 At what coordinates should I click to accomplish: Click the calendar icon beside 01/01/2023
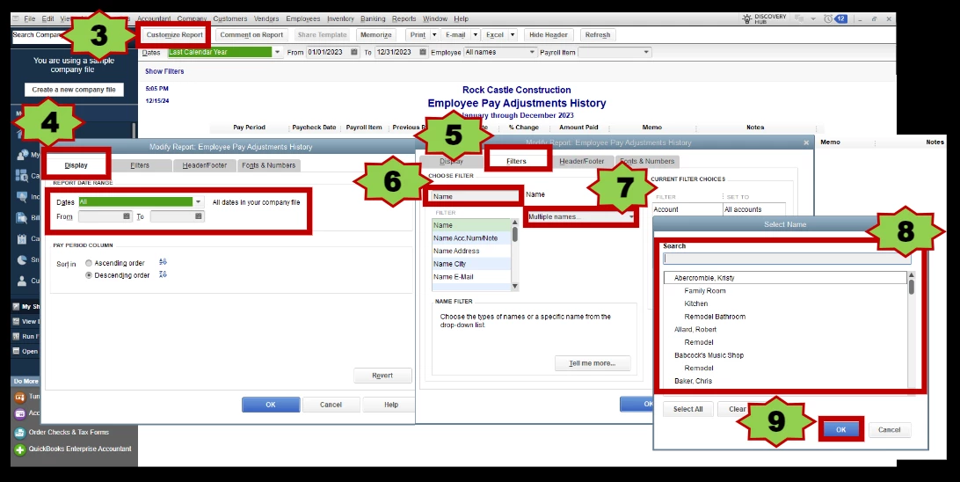coord(354,52)
